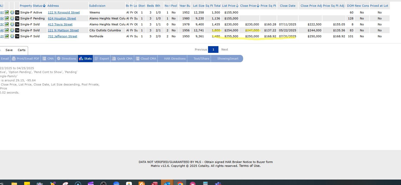Click history clock icon for 624 Houston Street
Viewport: 401px width, 185px height.
tap(12, 18)
